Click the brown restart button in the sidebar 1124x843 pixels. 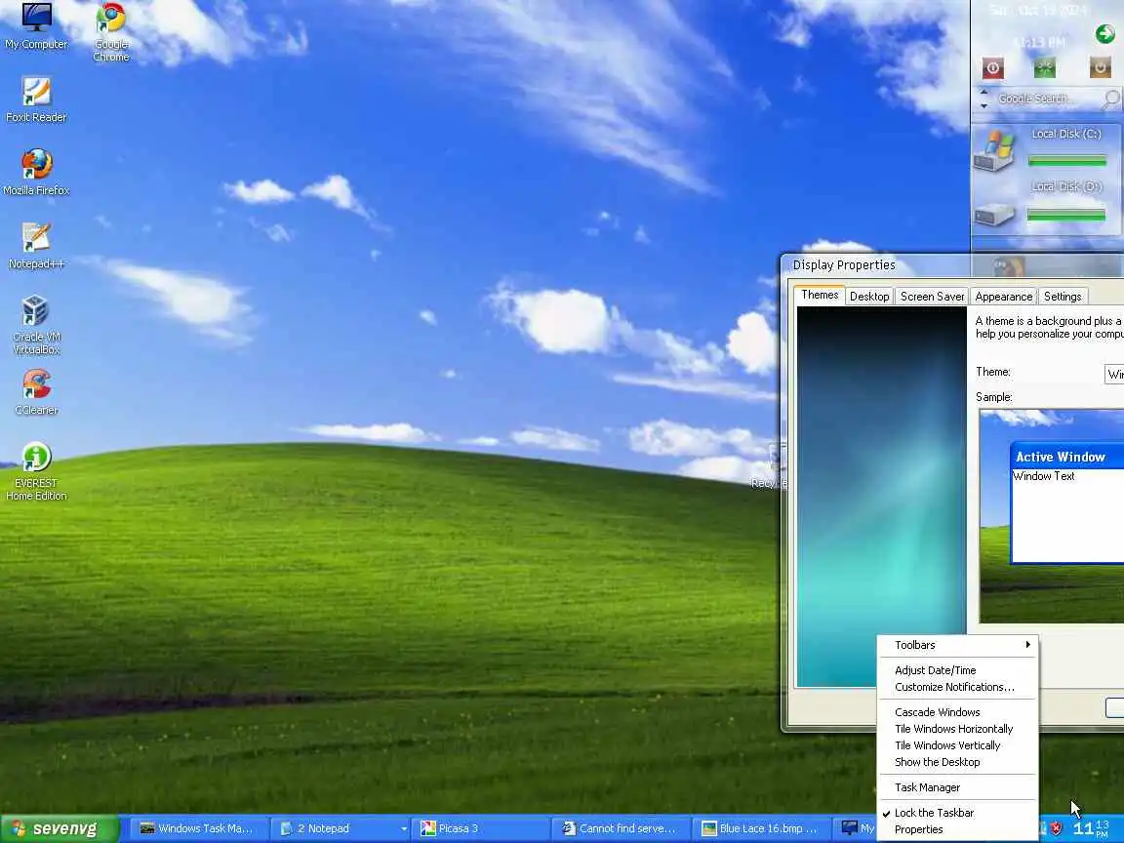(1100, 68)
